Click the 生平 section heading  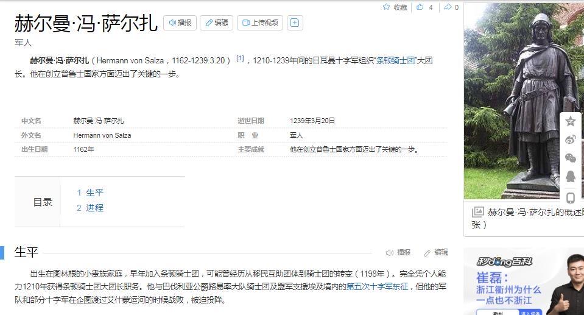pos(26,252)
